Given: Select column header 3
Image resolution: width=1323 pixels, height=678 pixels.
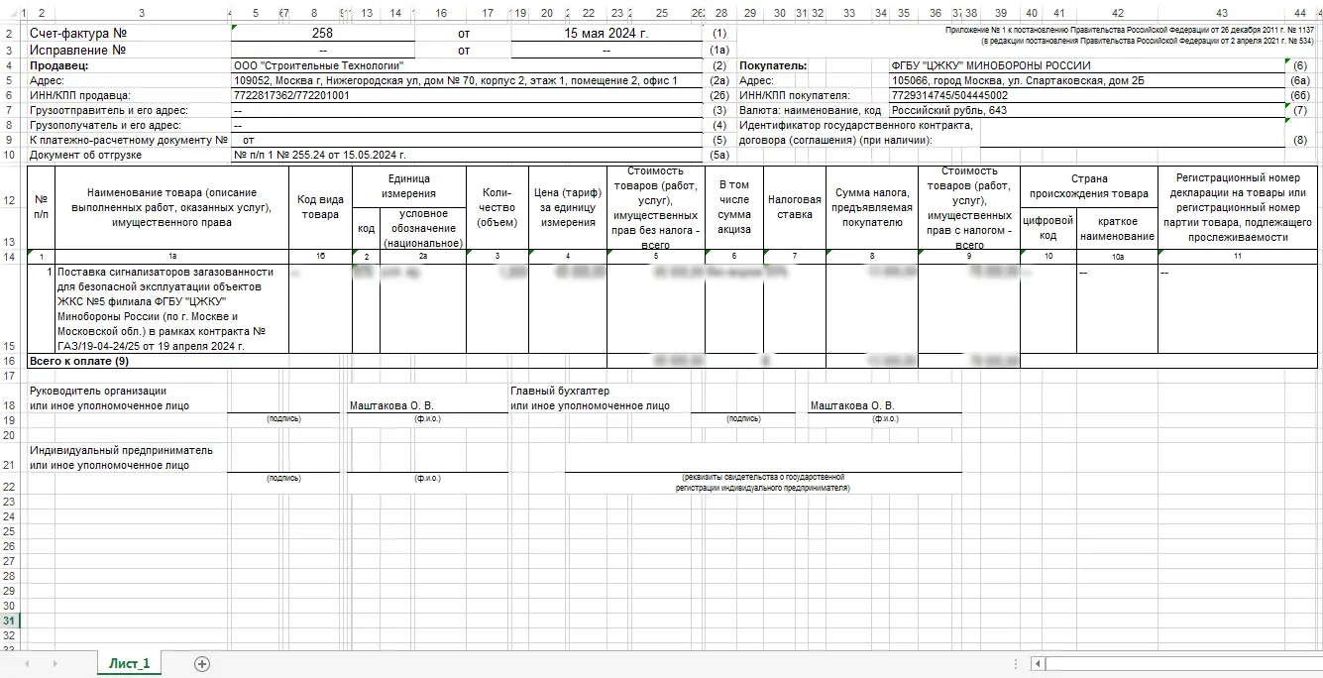Looking at the screenshot, I should pyautogui.click(x=142, y=13).
